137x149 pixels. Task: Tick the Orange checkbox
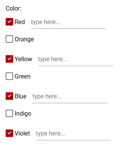coord(9,39)
